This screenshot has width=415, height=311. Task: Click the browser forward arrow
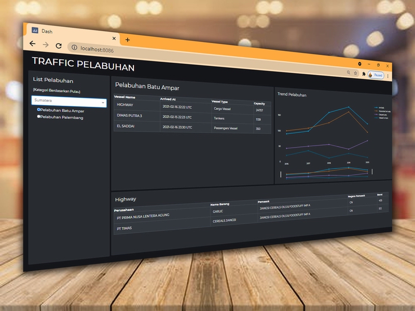(x=46, y=45)
